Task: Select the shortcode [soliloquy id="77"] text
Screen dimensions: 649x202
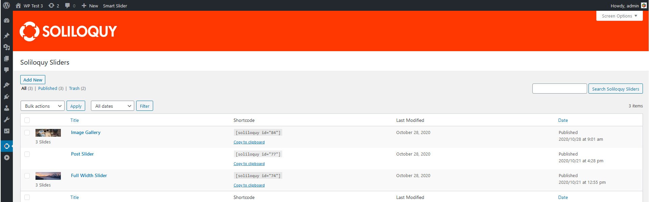Action: pos(258,154)
